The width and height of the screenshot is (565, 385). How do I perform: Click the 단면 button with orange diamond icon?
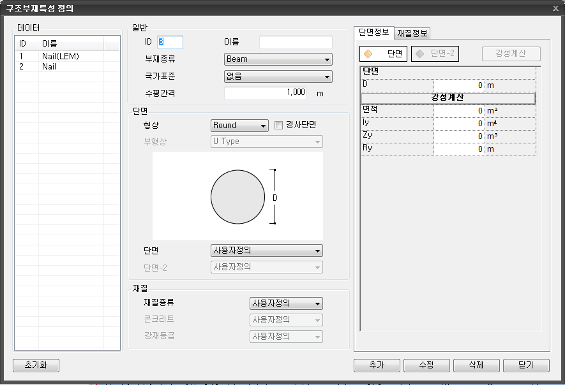coord(383,54)
